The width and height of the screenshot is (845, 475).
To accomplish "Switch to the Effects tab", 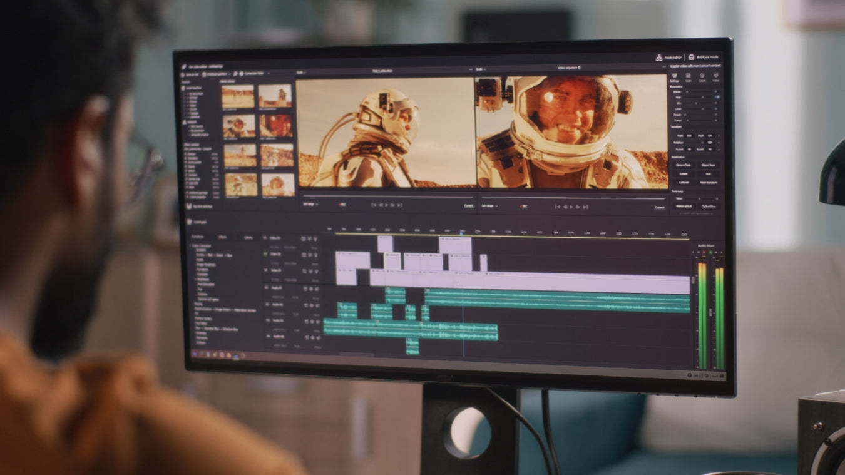I will pyautogui.click(x=222, y=238).
